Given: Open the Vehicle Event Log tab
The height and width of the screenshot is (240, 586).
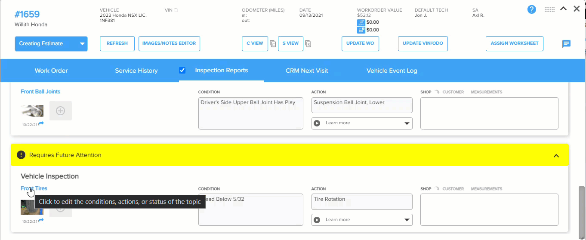Looking at the screenshot, I should 392,71.
